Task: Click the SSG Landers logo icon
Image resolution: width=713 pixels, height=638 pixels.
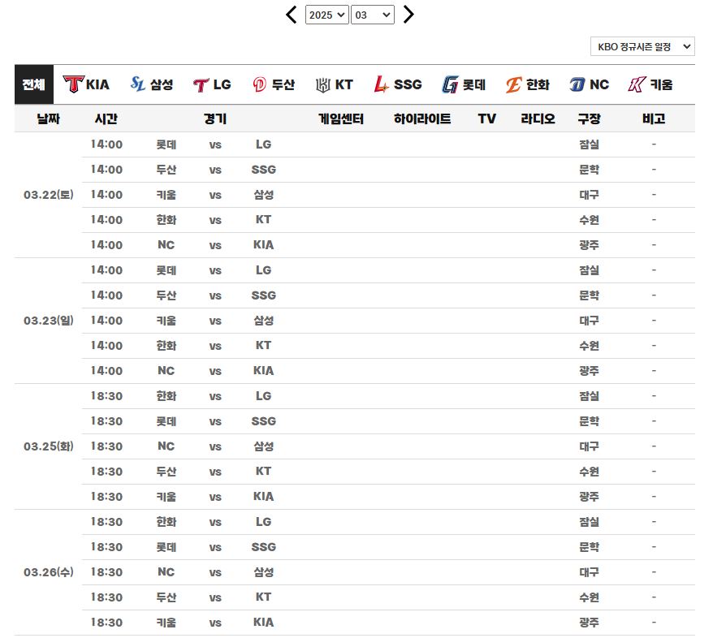Action: pyautogui.click(x=381, y=84)
